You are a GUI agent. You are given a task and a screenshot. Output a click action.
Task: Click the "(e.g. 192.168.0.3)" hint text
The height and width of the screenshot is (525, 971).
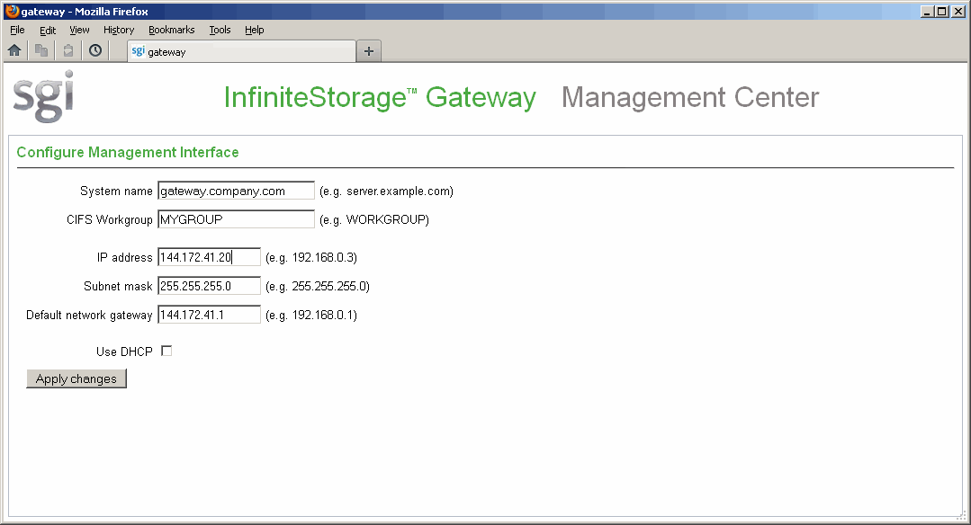[310, 257]
